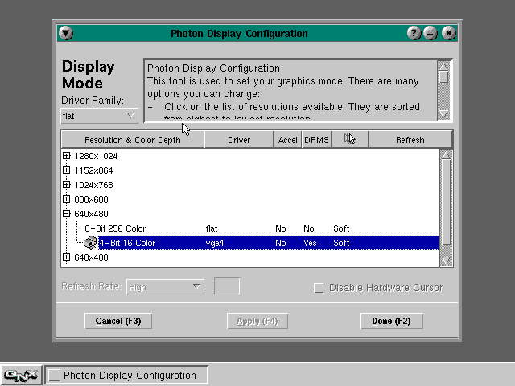Click the Resolution & Color Depth column header

coord(133,140)
